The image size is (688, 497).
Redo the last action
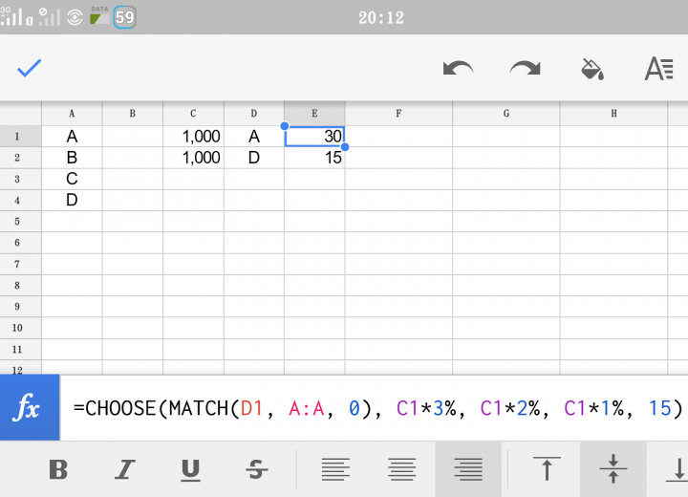[x=526, y=69]
